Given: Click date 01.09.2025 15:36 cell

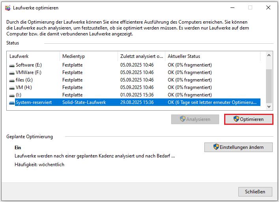Looking at the screenshot, I should click(137, 95).
